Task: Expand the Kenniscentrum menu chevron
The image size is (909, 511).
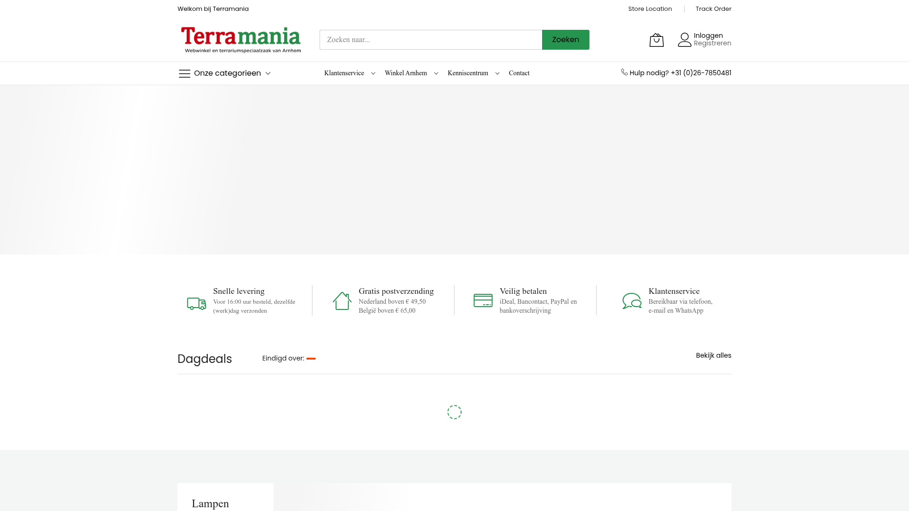Action: coord(497,73)
